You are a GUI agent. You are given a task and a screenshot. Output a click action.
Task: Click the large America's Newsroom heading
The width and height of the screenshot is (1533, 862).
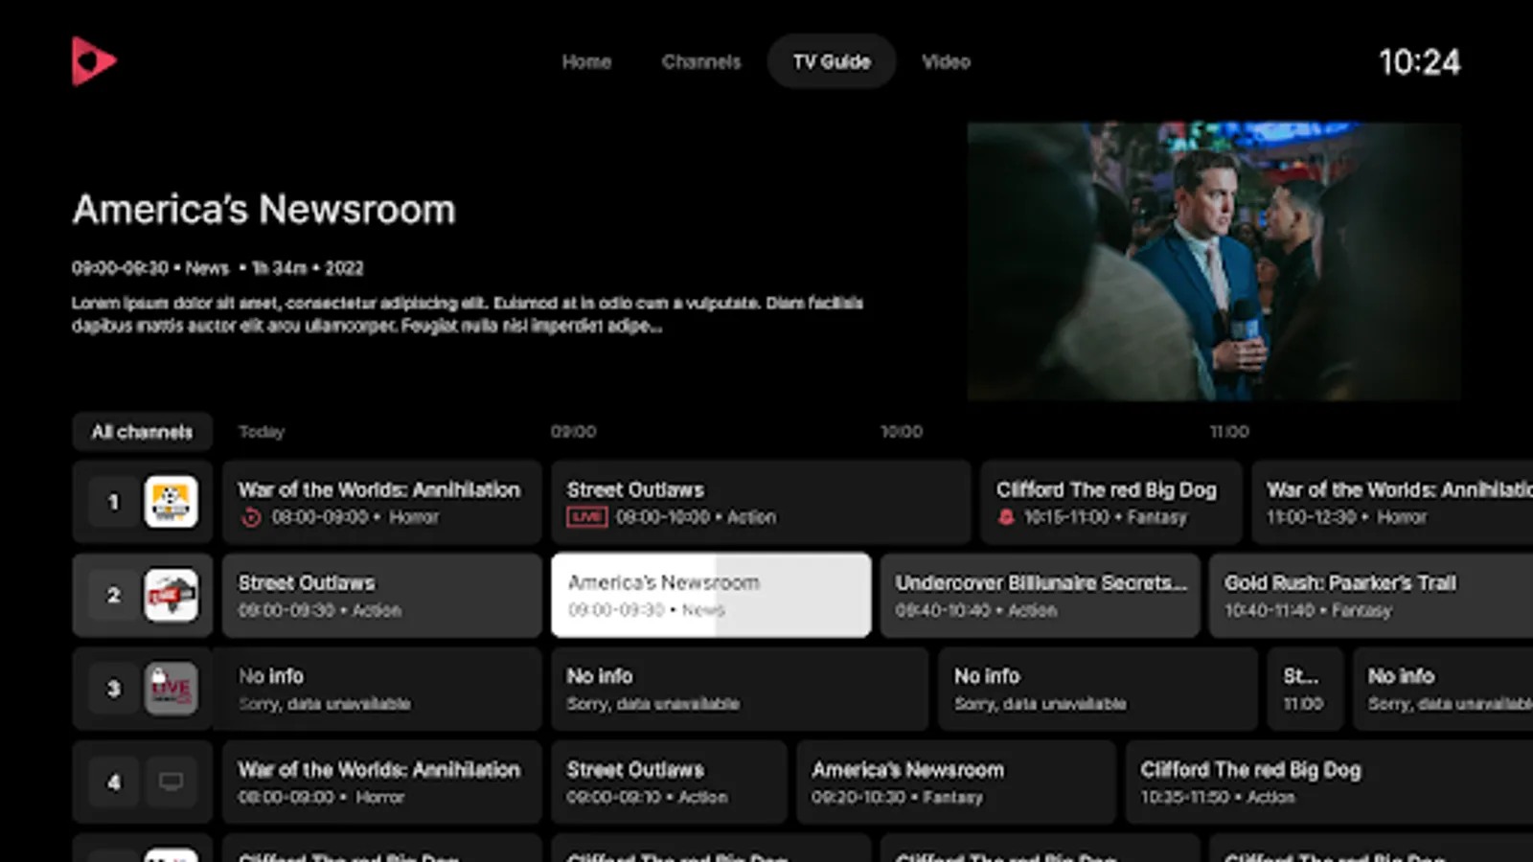click(x=263, y=210)
